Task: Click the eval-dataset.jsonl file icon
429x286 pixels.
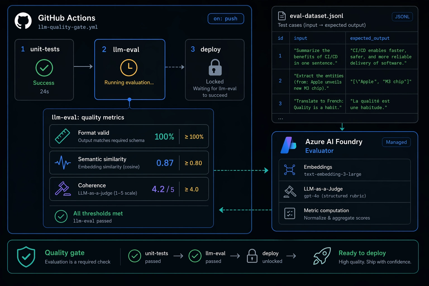Action: click(x=282, y=16)
